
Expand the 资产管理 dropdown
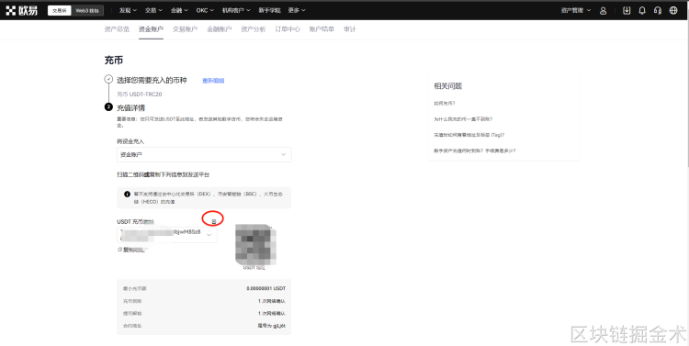576,10
